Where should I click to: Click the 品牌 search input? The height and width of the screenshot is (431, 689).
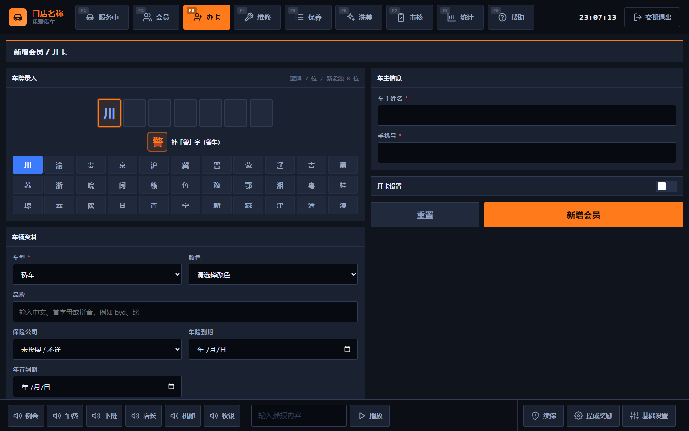[185, 312]
